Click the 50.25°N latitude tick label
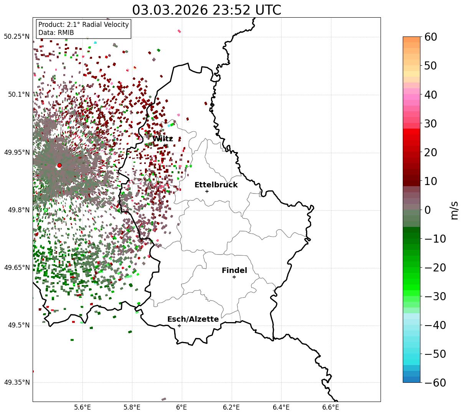This screenshot has height=415, width=463. click(16, 37)
